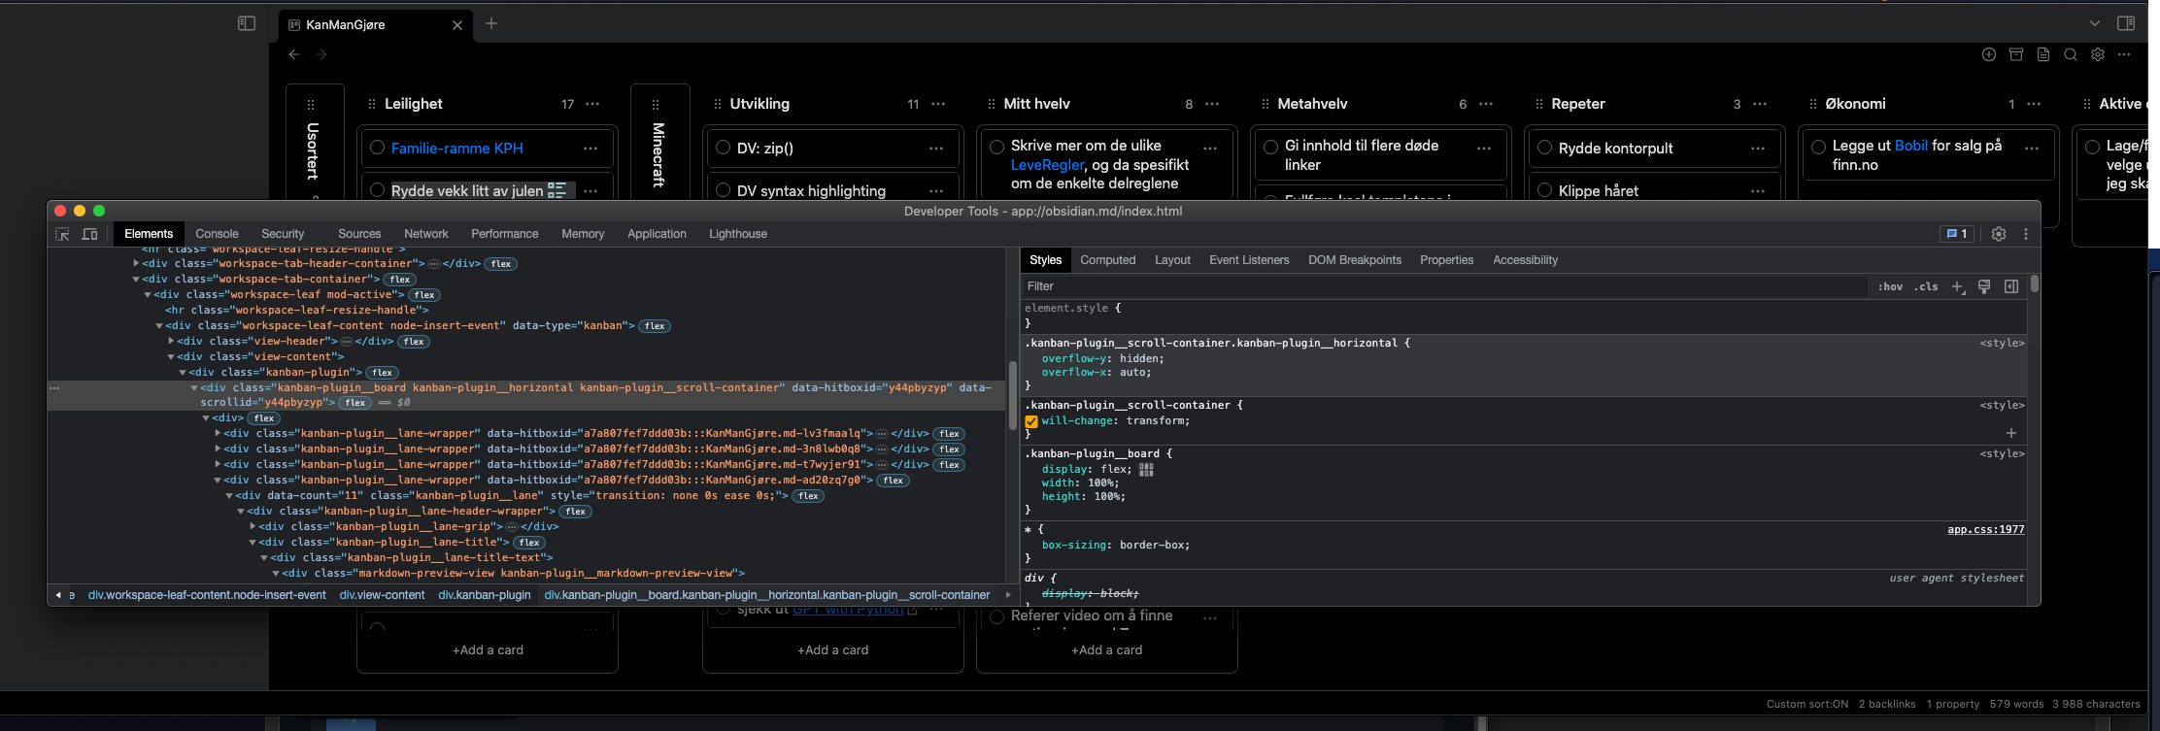The height and width of the screenshot is (731, 2160).
Task: Toggle the device toolbar in DevTools
Action: tap(89, 234)
